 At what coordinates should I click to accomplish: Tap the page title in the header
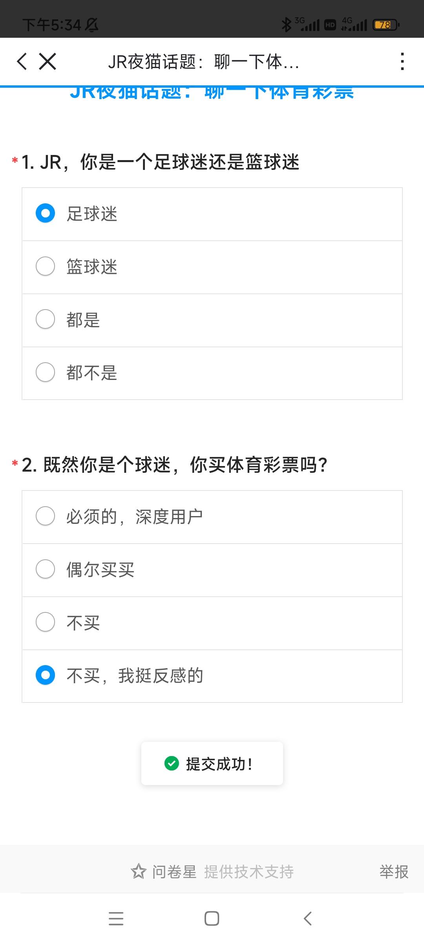[x=203, y=62]
